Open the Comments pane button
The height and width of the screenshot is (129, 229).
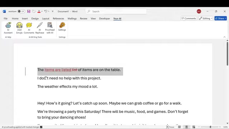(189, 18)
